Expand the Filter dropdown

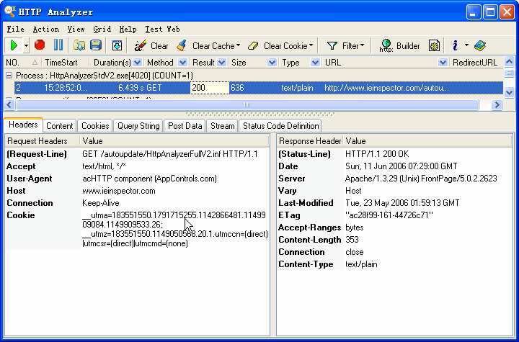pos(346,45)
